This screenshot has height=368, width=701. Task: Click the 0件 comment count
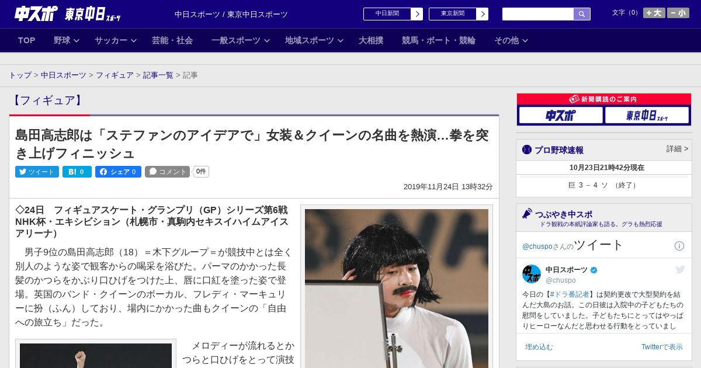(201, 172)
